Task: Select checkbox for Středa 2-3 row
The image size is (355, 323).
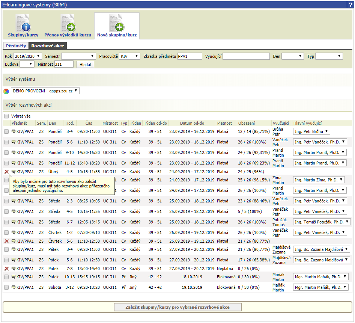Action: pos(6,201)
